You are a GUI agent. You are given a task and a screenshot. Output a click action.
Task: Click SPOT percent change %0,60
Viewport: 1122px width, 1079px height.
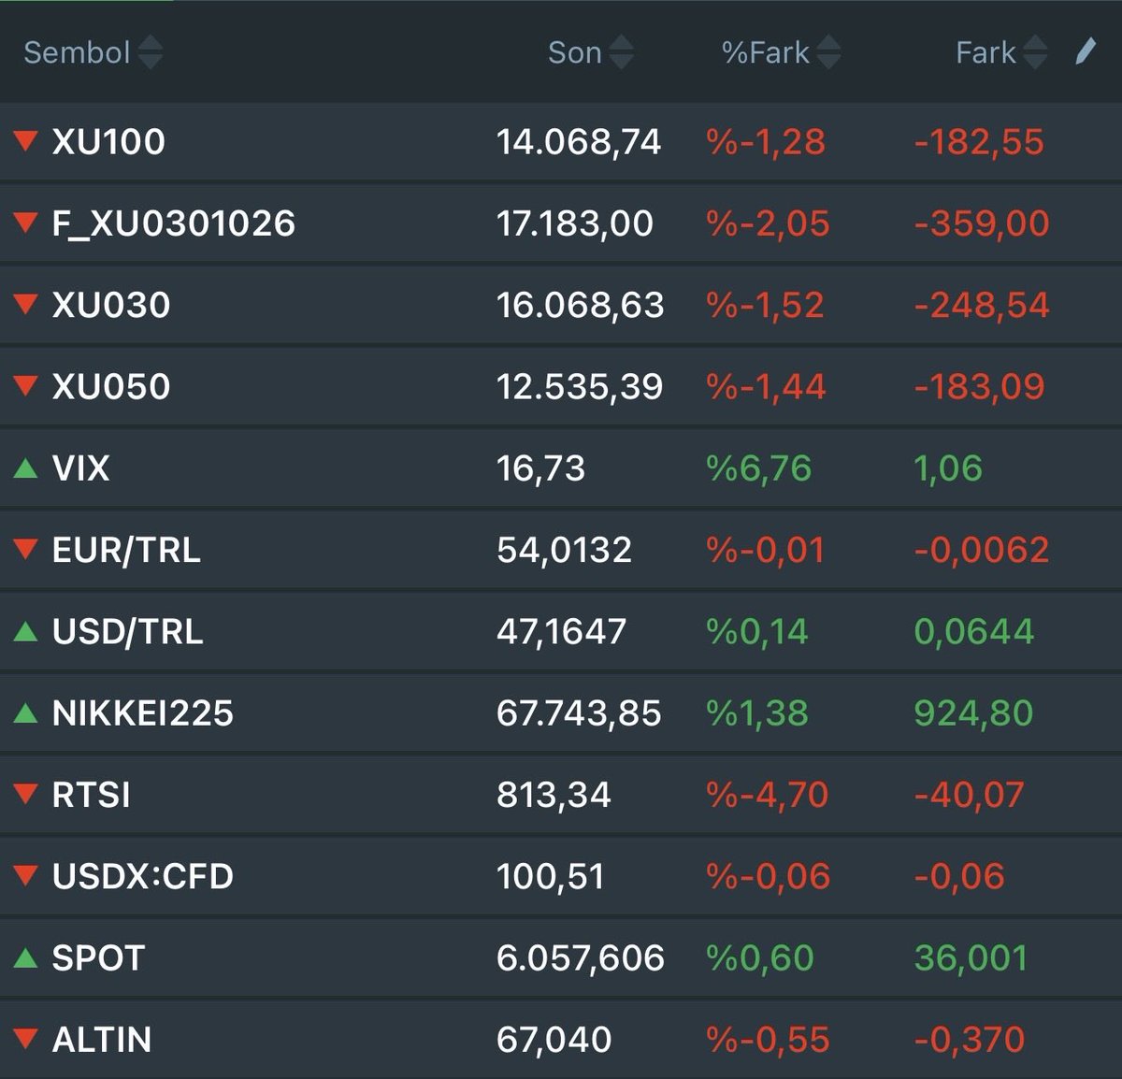(760, 957)
